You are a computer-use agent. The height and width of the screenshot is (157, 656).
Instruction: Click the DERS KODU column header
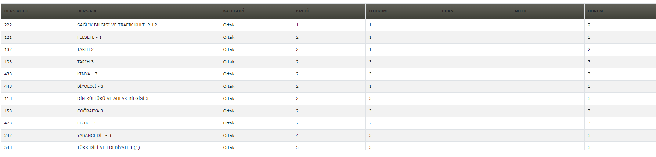[17, 11]
